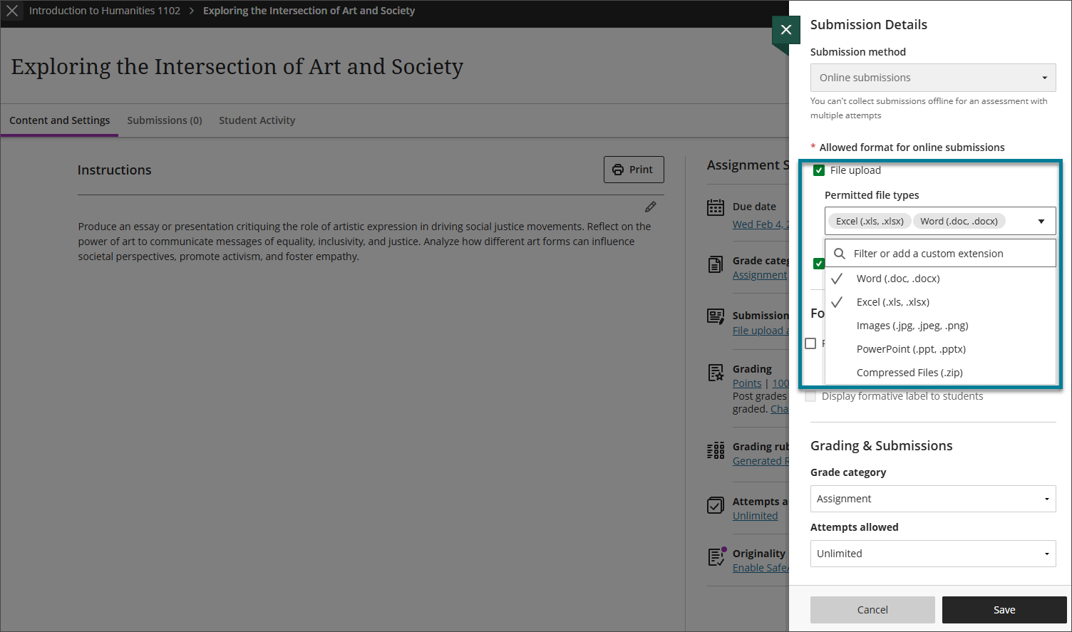
Task: Click the Word (.doc, .docx) selected chip
Action: (x=959, y=222)
